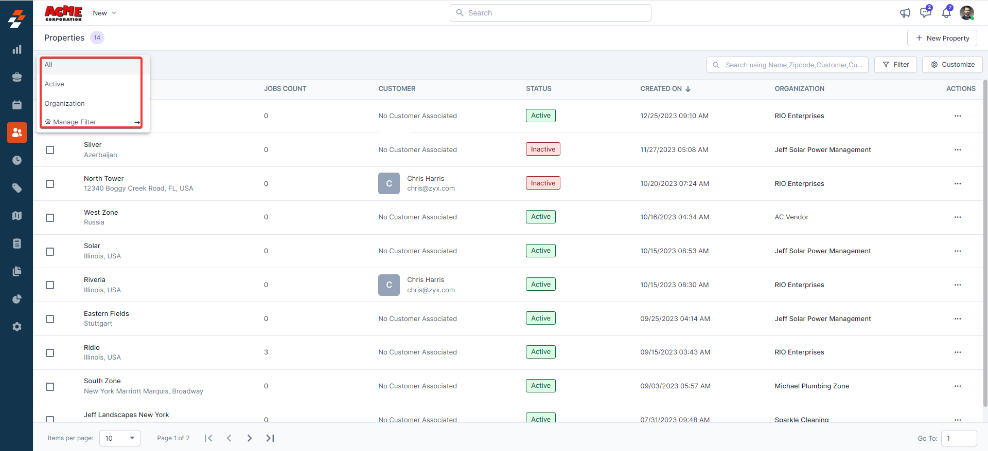The width and height of the screenshot is (988, 451).
Task: Go to the last page of results
Action: pyautogui.click(x=270, y=438)
